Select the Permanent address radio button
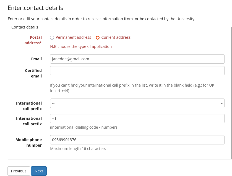 click(x=52, y=38)
